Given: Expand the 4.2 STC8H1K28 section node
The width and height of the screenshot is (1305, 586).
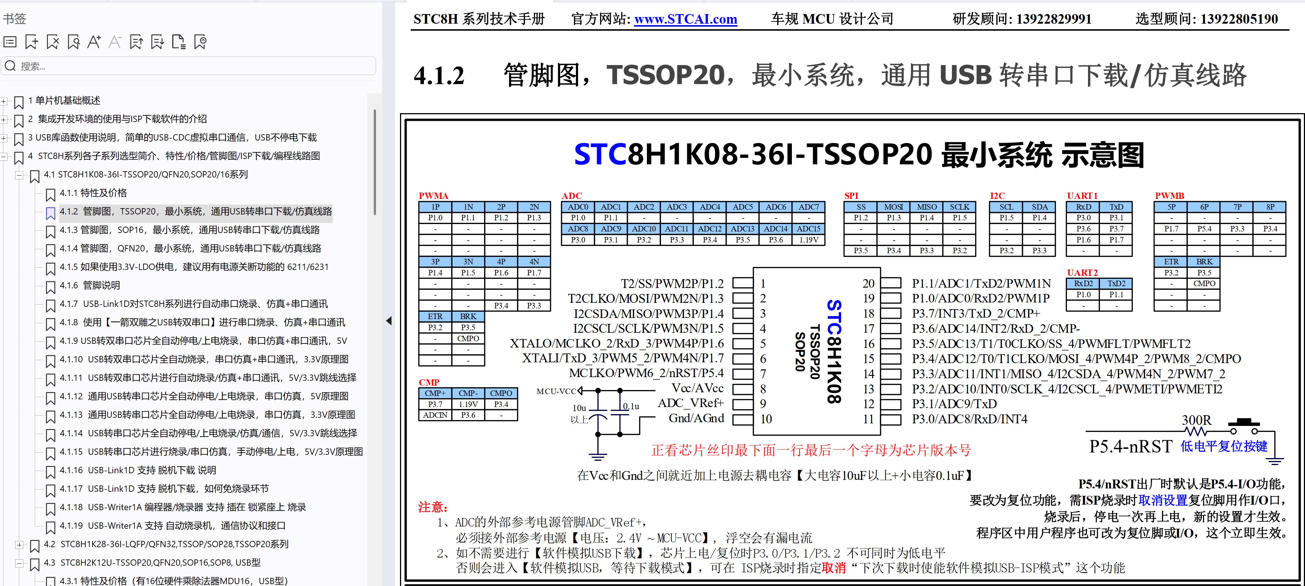Looking at the screenshot, I should [x=19, y=545].
